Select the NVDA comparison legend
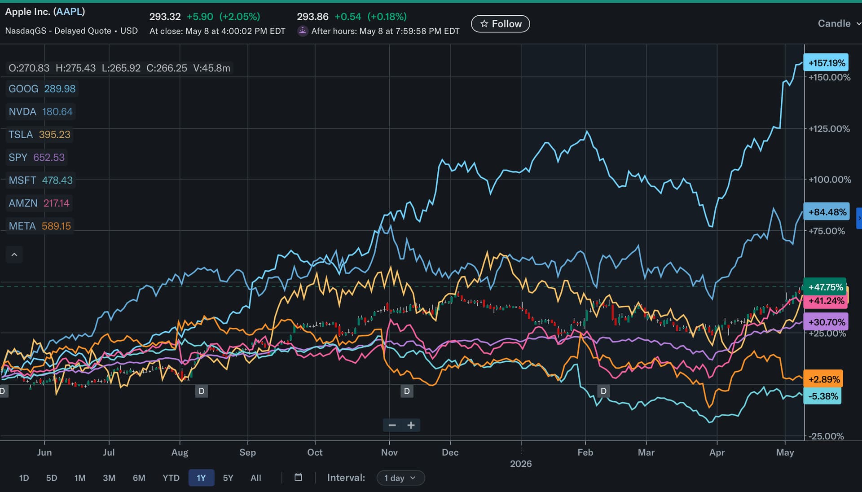This screenshot has width=862, height=492. click(40, 112)
